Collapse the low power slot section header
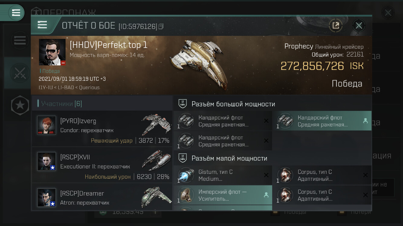 coord(272,158)
